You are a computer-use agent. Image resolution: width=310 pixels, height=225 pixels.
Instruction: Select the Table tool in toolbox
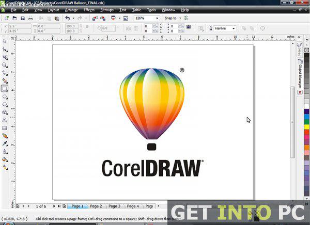tap(5, 128)
